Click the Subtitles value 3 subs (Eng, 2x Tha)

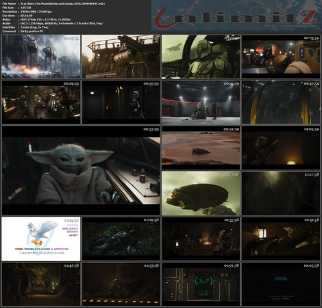(34, 27)
